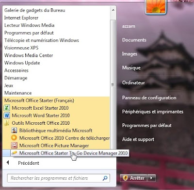The height and width of the screenshot is (190, 194).
Task: Open Programmes par défaut in the programs list
Action: 29,33
